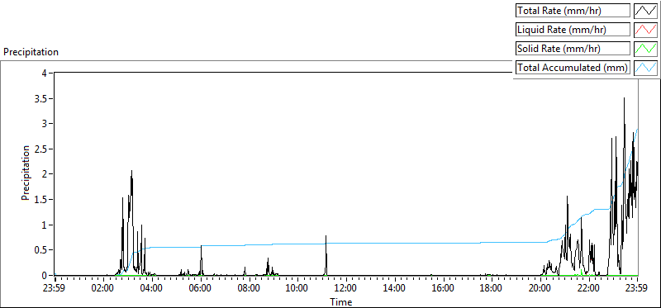Click the 06:00 time axis marker
Screen dimensions: 661x308
pyautogui.click(x=200, y=289)
